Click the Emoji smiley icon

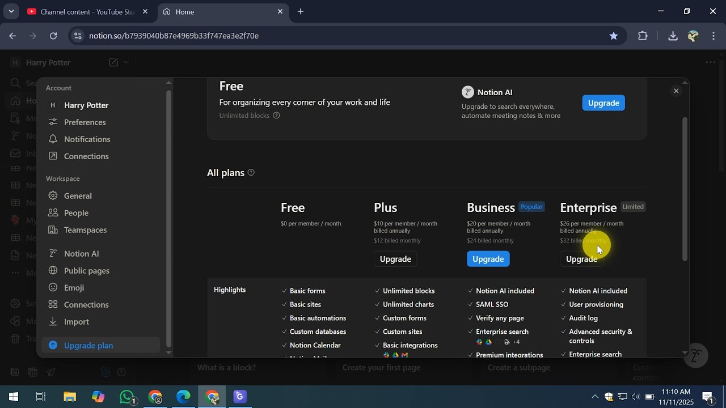(53, 288)
